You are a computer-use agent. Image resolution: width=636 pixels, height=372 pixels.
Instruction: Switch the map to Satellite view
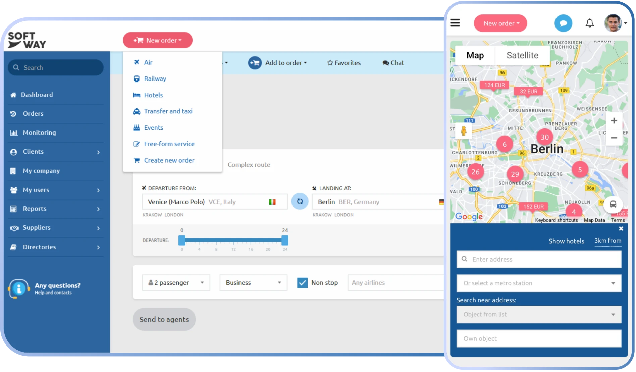[522, 55]
